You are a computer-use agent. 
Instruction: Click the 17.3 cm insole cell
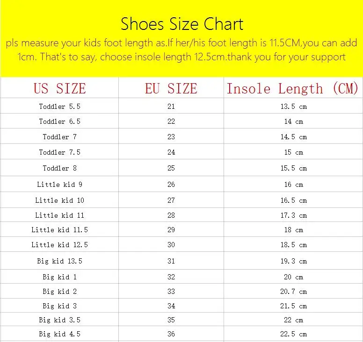294,215
